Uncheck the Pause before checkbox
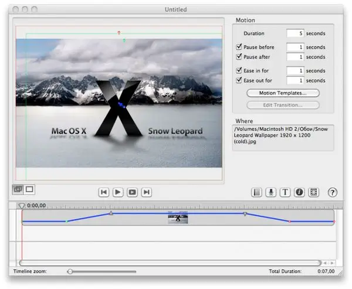This screenshot has width=352, height=289. pyautogui.click(x=239, y=47)
